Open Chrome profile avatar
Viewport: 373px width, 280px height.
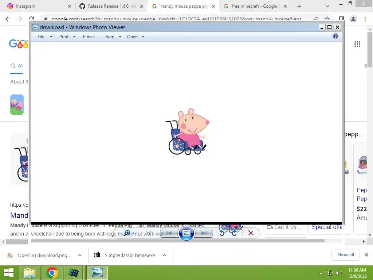(353, 19)
